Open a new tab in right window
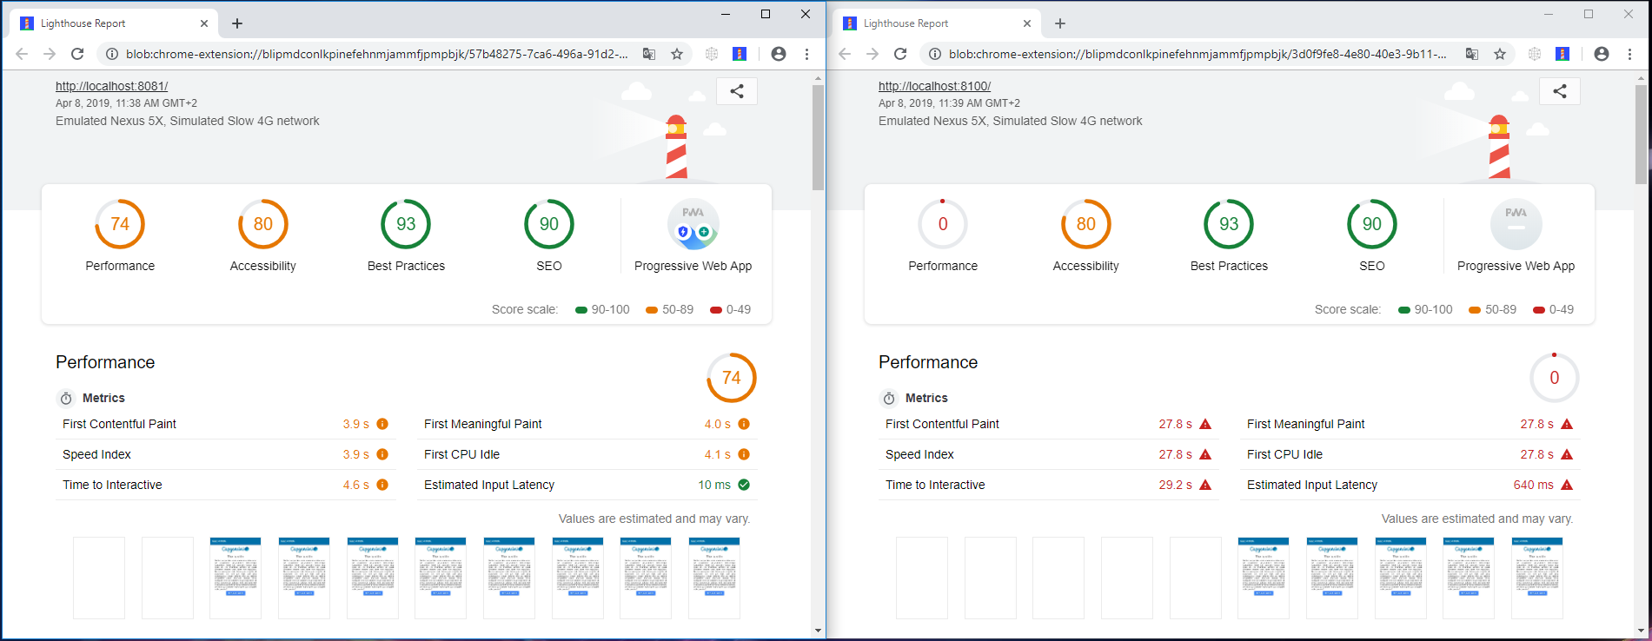 [1059, 23]
